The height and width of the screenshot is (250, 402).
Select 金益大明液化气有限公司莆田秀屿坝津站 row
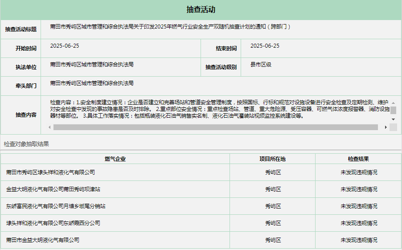53,189
